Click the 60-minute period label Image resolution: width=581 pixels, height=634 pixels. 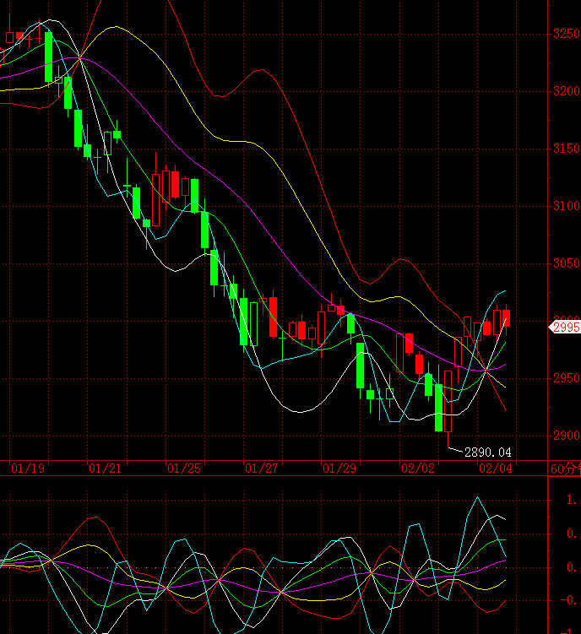click(566, 469)
